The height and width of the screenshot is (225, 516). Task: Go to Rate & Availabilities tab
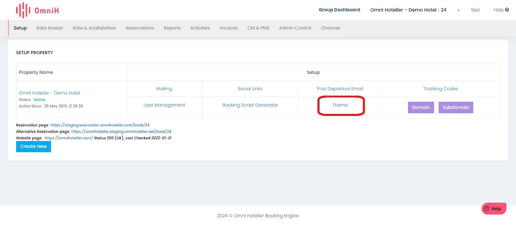click(x=94, y=28)
